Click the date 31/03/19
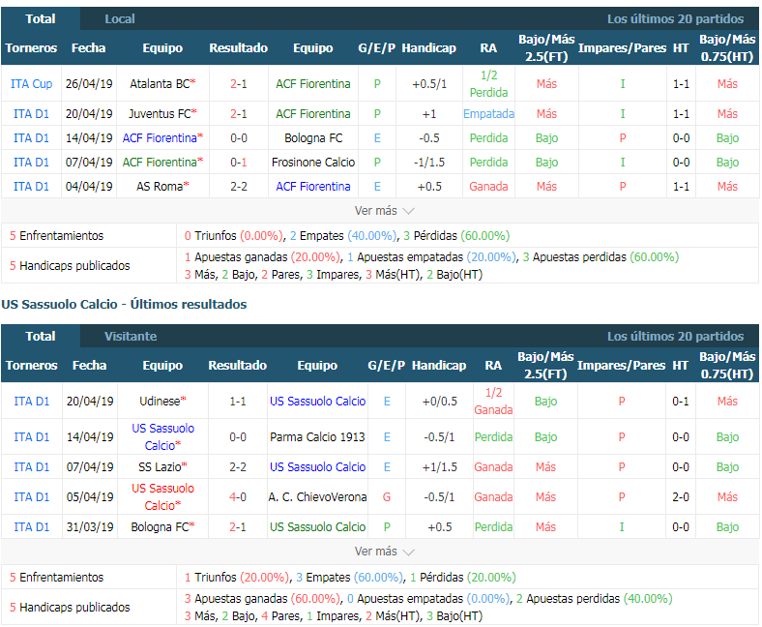Image resolution: width=762 pixels, height=627 pixels. click(90, 526)
